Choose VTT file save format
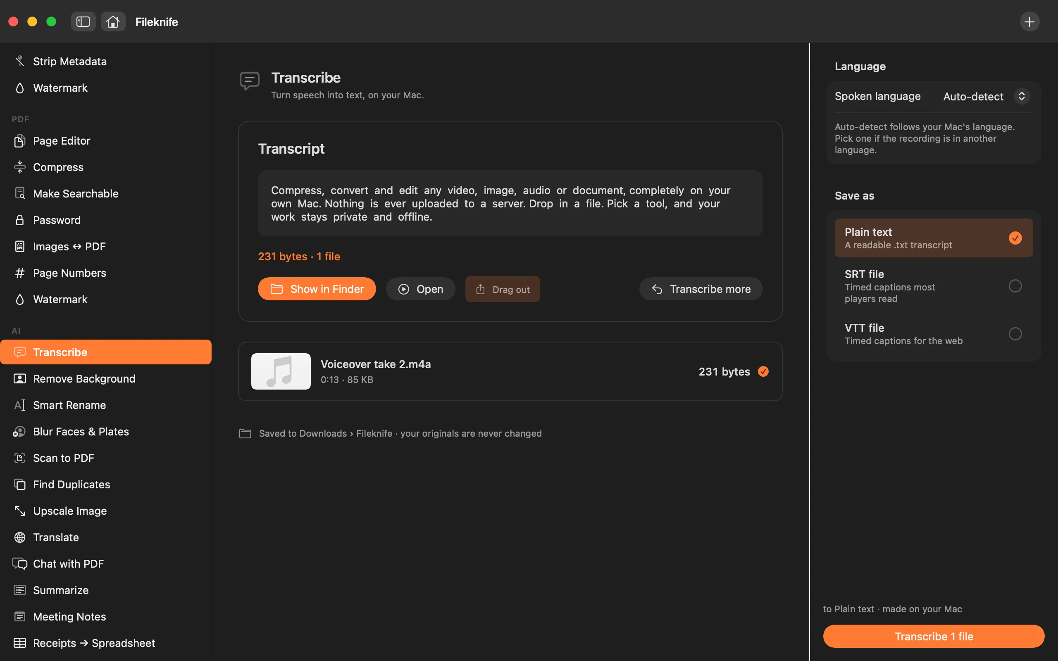Viewport: 1058px width, 661px height. 934,334
